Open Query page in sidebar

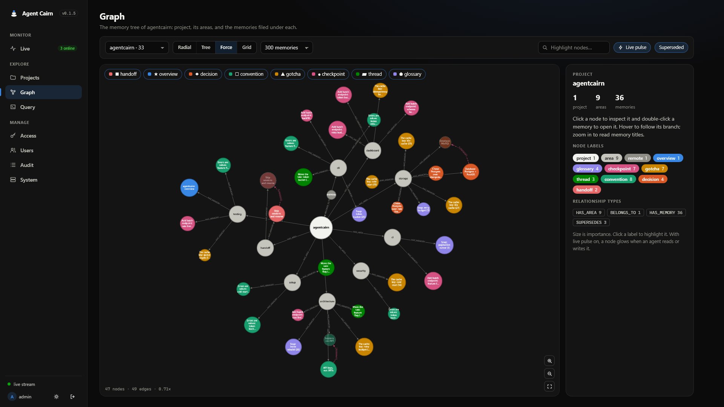[x=43, y=107]
